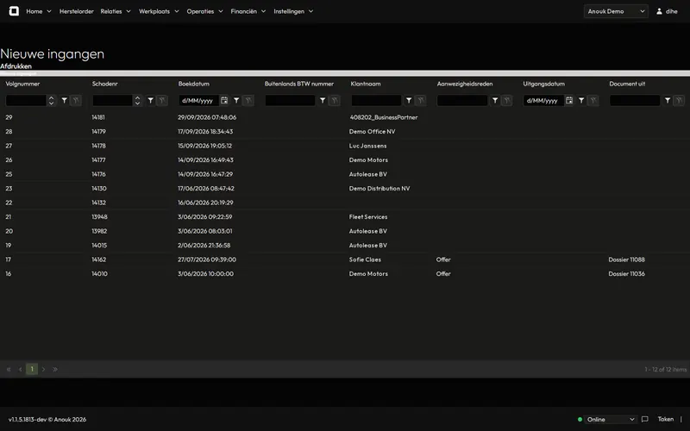Apply filter on the Boekdatum column

(236, 101)
